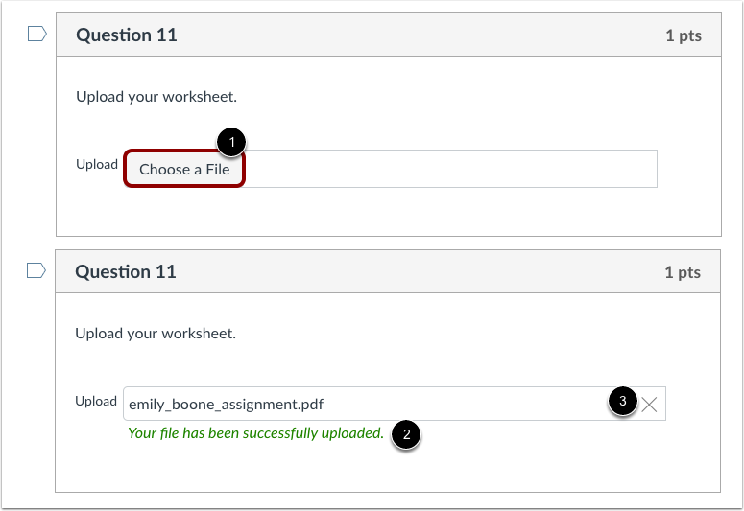Click the green successfully uploaded message
The image size is (744, 511).
(255, 432)
